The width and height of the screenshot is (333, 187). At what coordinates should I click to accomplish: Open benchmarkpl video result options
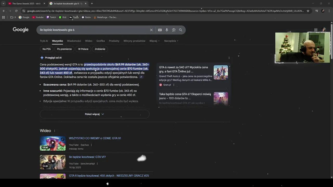tap(97, 164)
